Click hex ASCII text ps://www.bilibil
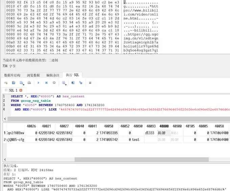 [141, 10]
